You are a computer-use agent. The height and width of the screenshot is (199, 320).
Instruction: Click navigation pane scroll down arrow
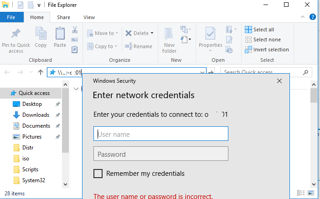pyautogui.click(x=65, y=184)
